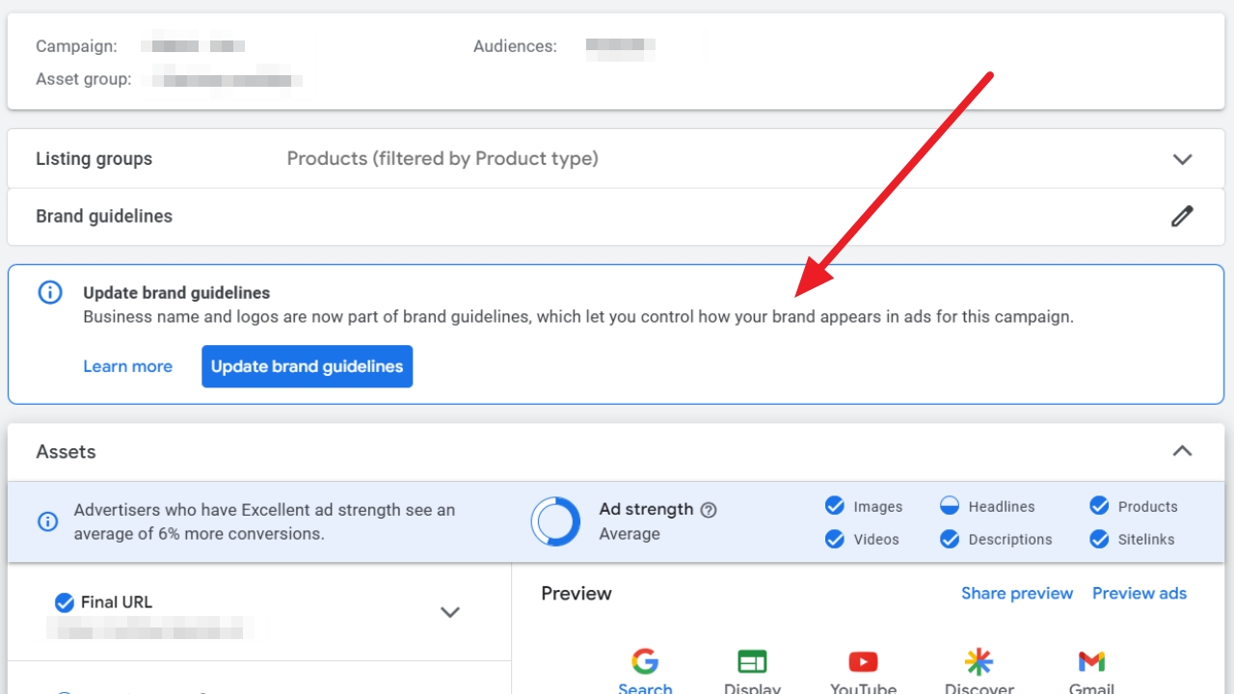Click the Ad strength help question icon

pyautogui.click(x=709, y=510)
